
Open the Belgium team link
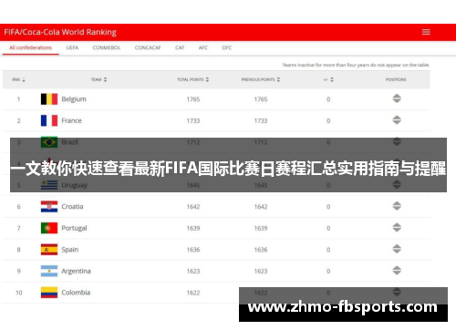(74, 99)
